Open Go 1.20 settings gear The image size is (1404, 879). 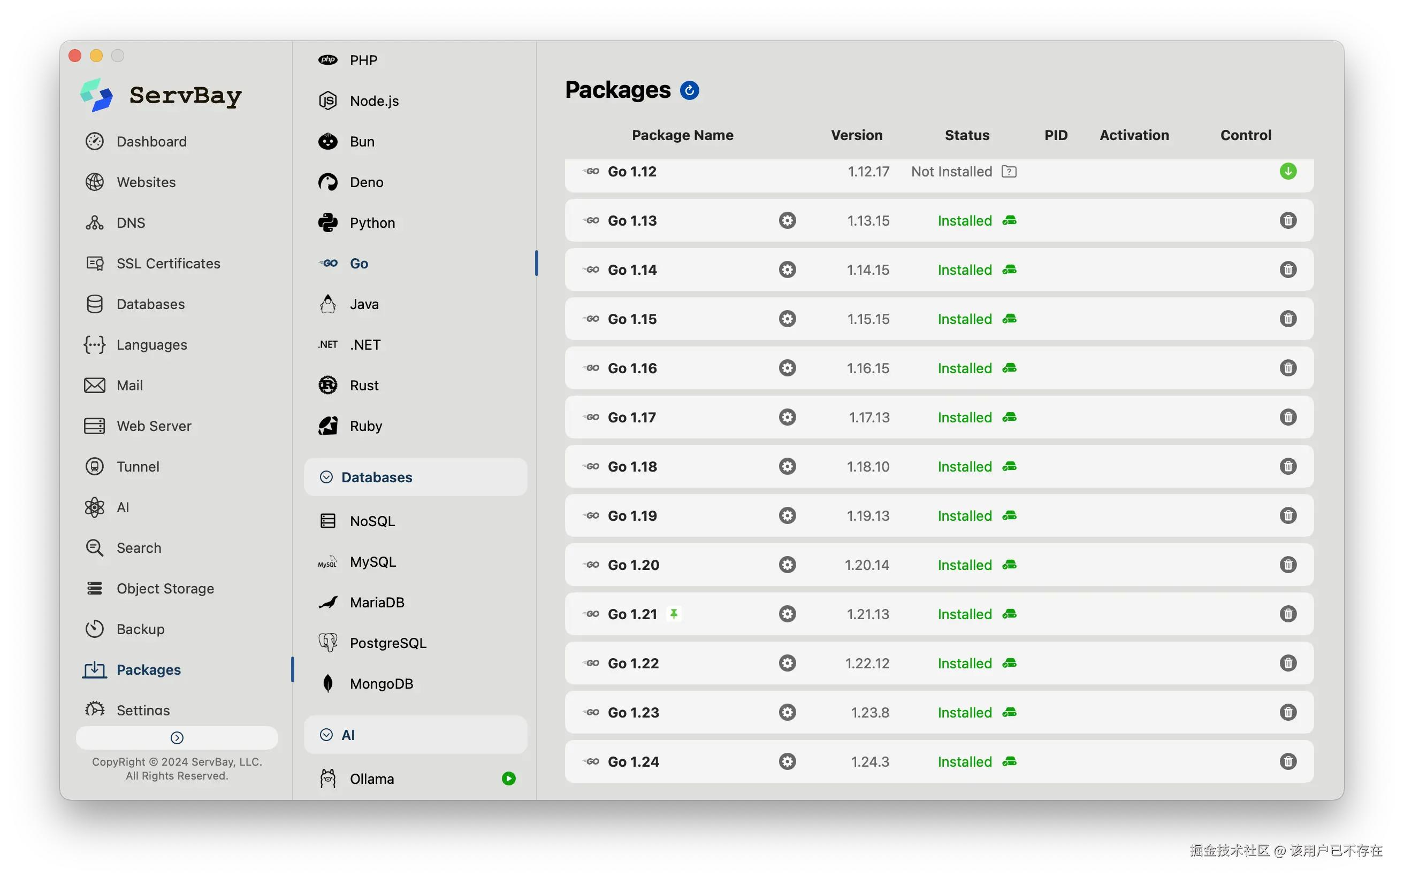(787, 565)
